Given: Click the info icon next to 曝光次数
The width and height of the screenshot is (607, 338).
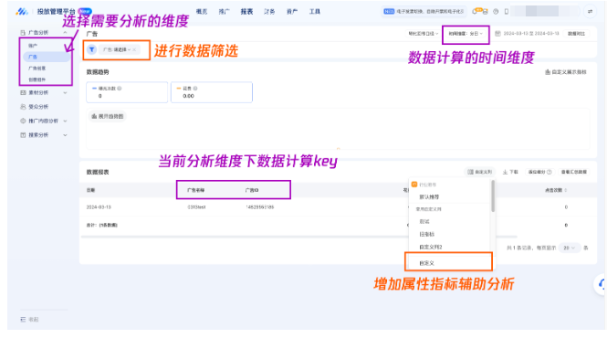Looking at the screenshot, I should point(120,89).
